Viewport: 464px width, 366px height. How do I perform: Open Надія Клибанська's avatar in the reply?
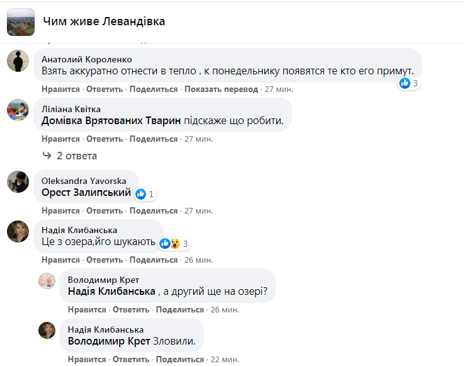[x=47, y=330]
